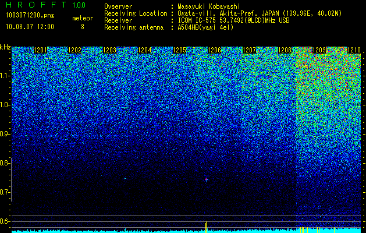Viewport: 366px width, 233px height.
Task: Click the tall yellow meteor spike near 1206
Action: tap(206, 227)
